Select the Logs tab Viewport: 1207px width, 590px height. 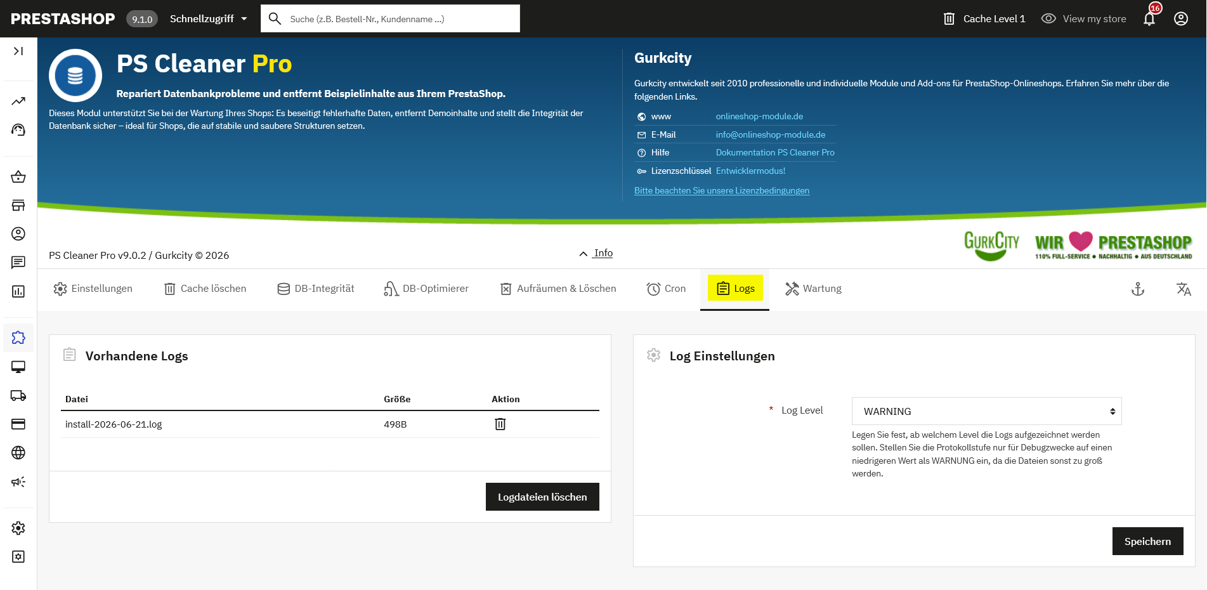pos(736,289)
